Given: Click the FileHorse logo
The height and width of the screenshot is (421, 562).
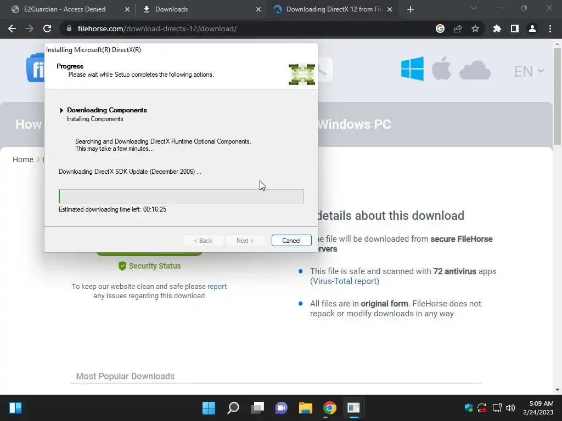Looking at the screenshot, I should 35,68.
